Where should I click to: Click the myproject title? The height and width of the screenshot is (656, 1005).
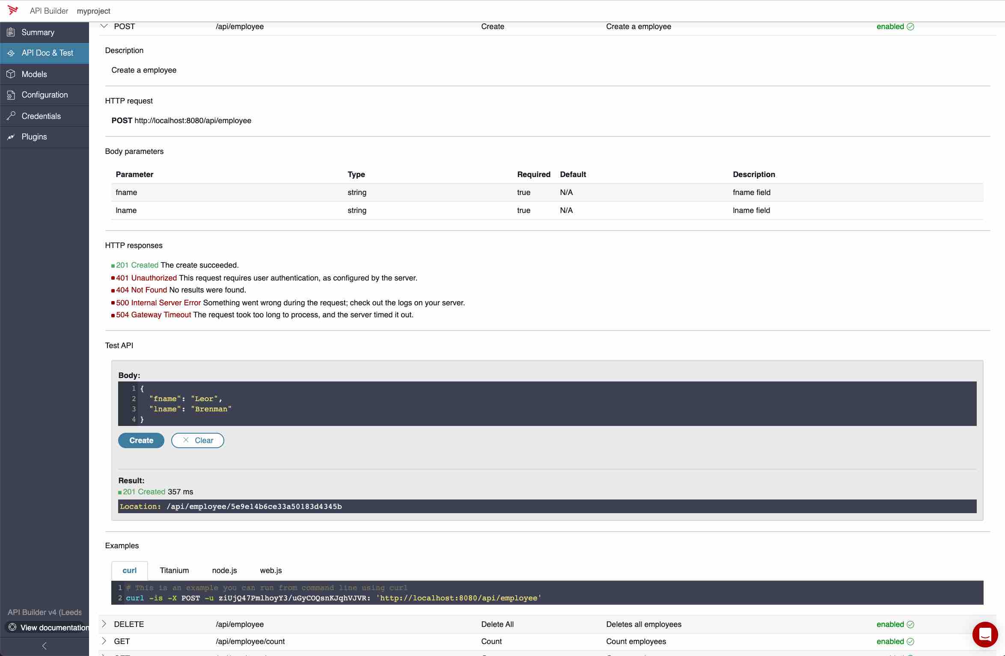[93, 11]
